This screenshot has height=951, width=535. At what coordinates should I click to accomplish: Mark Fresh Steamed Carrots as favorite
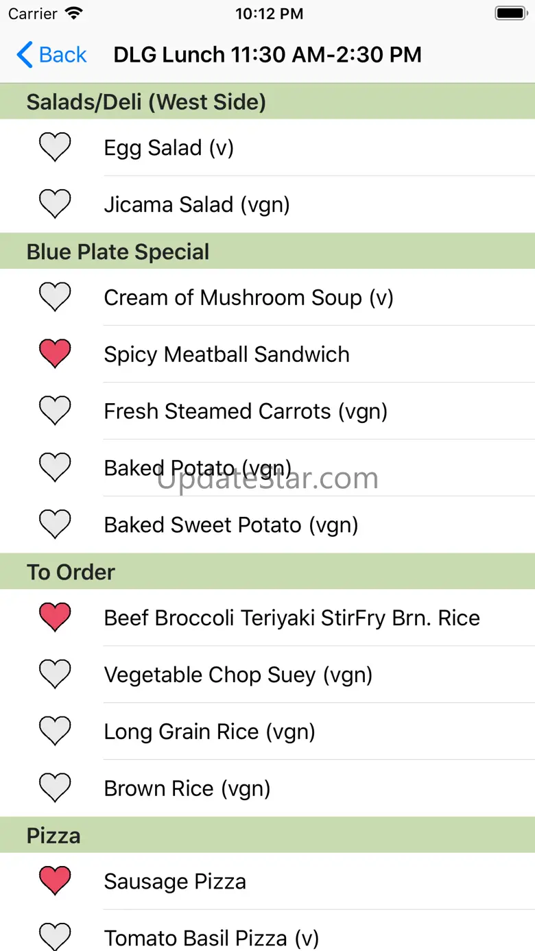tap(55, 411)
